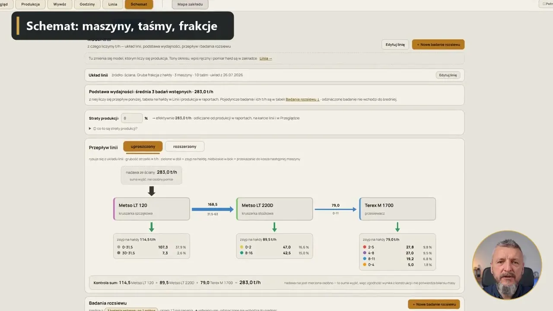Click the 0-11 label under the 79,0 arrow
553x311 pixels.
(336, 213)
